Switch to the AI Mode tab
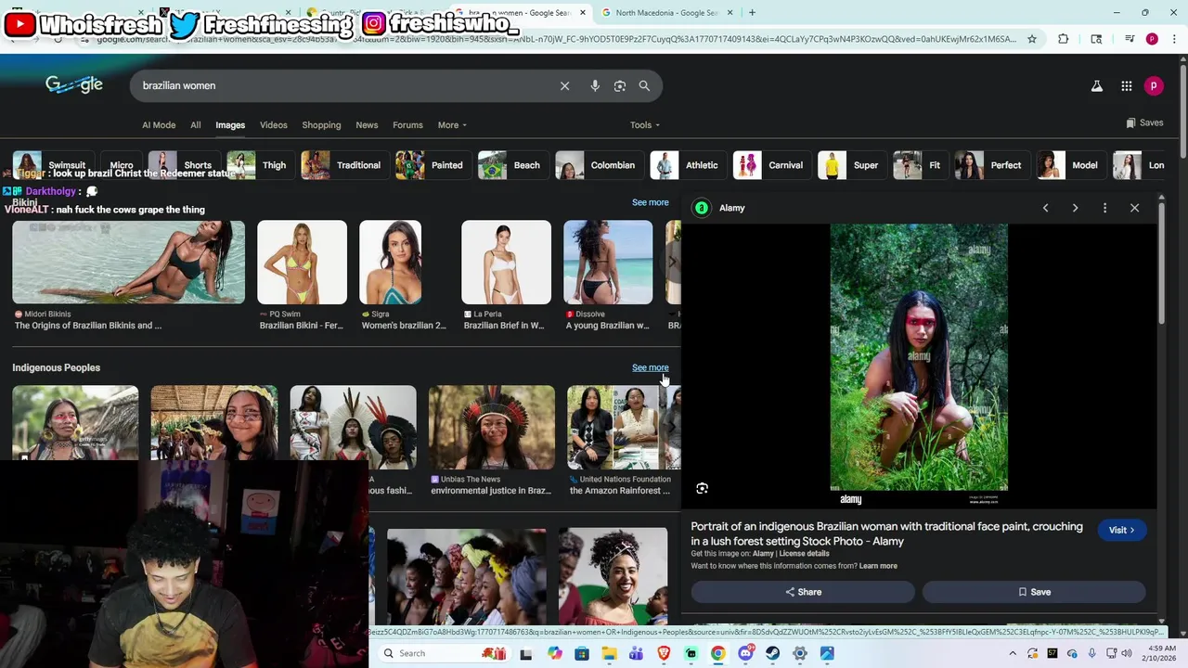Viewport: 1188px width, 668px height. click(x=159, y=125)
